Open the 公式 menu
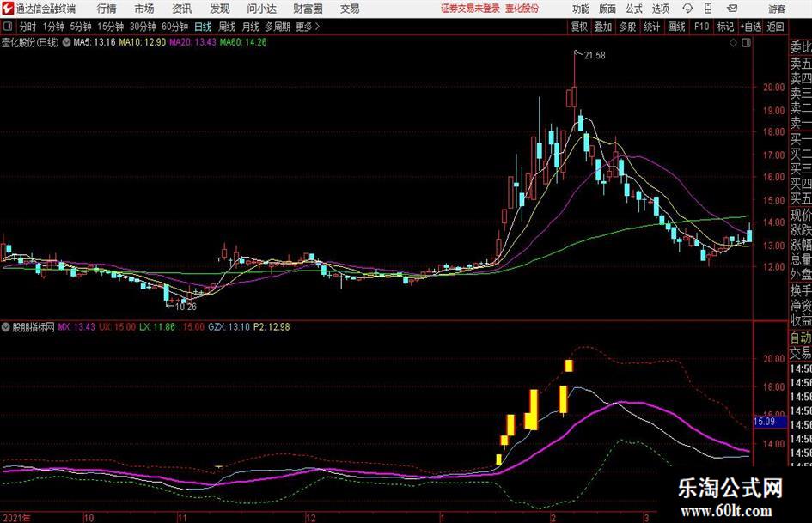 (634, 9)
